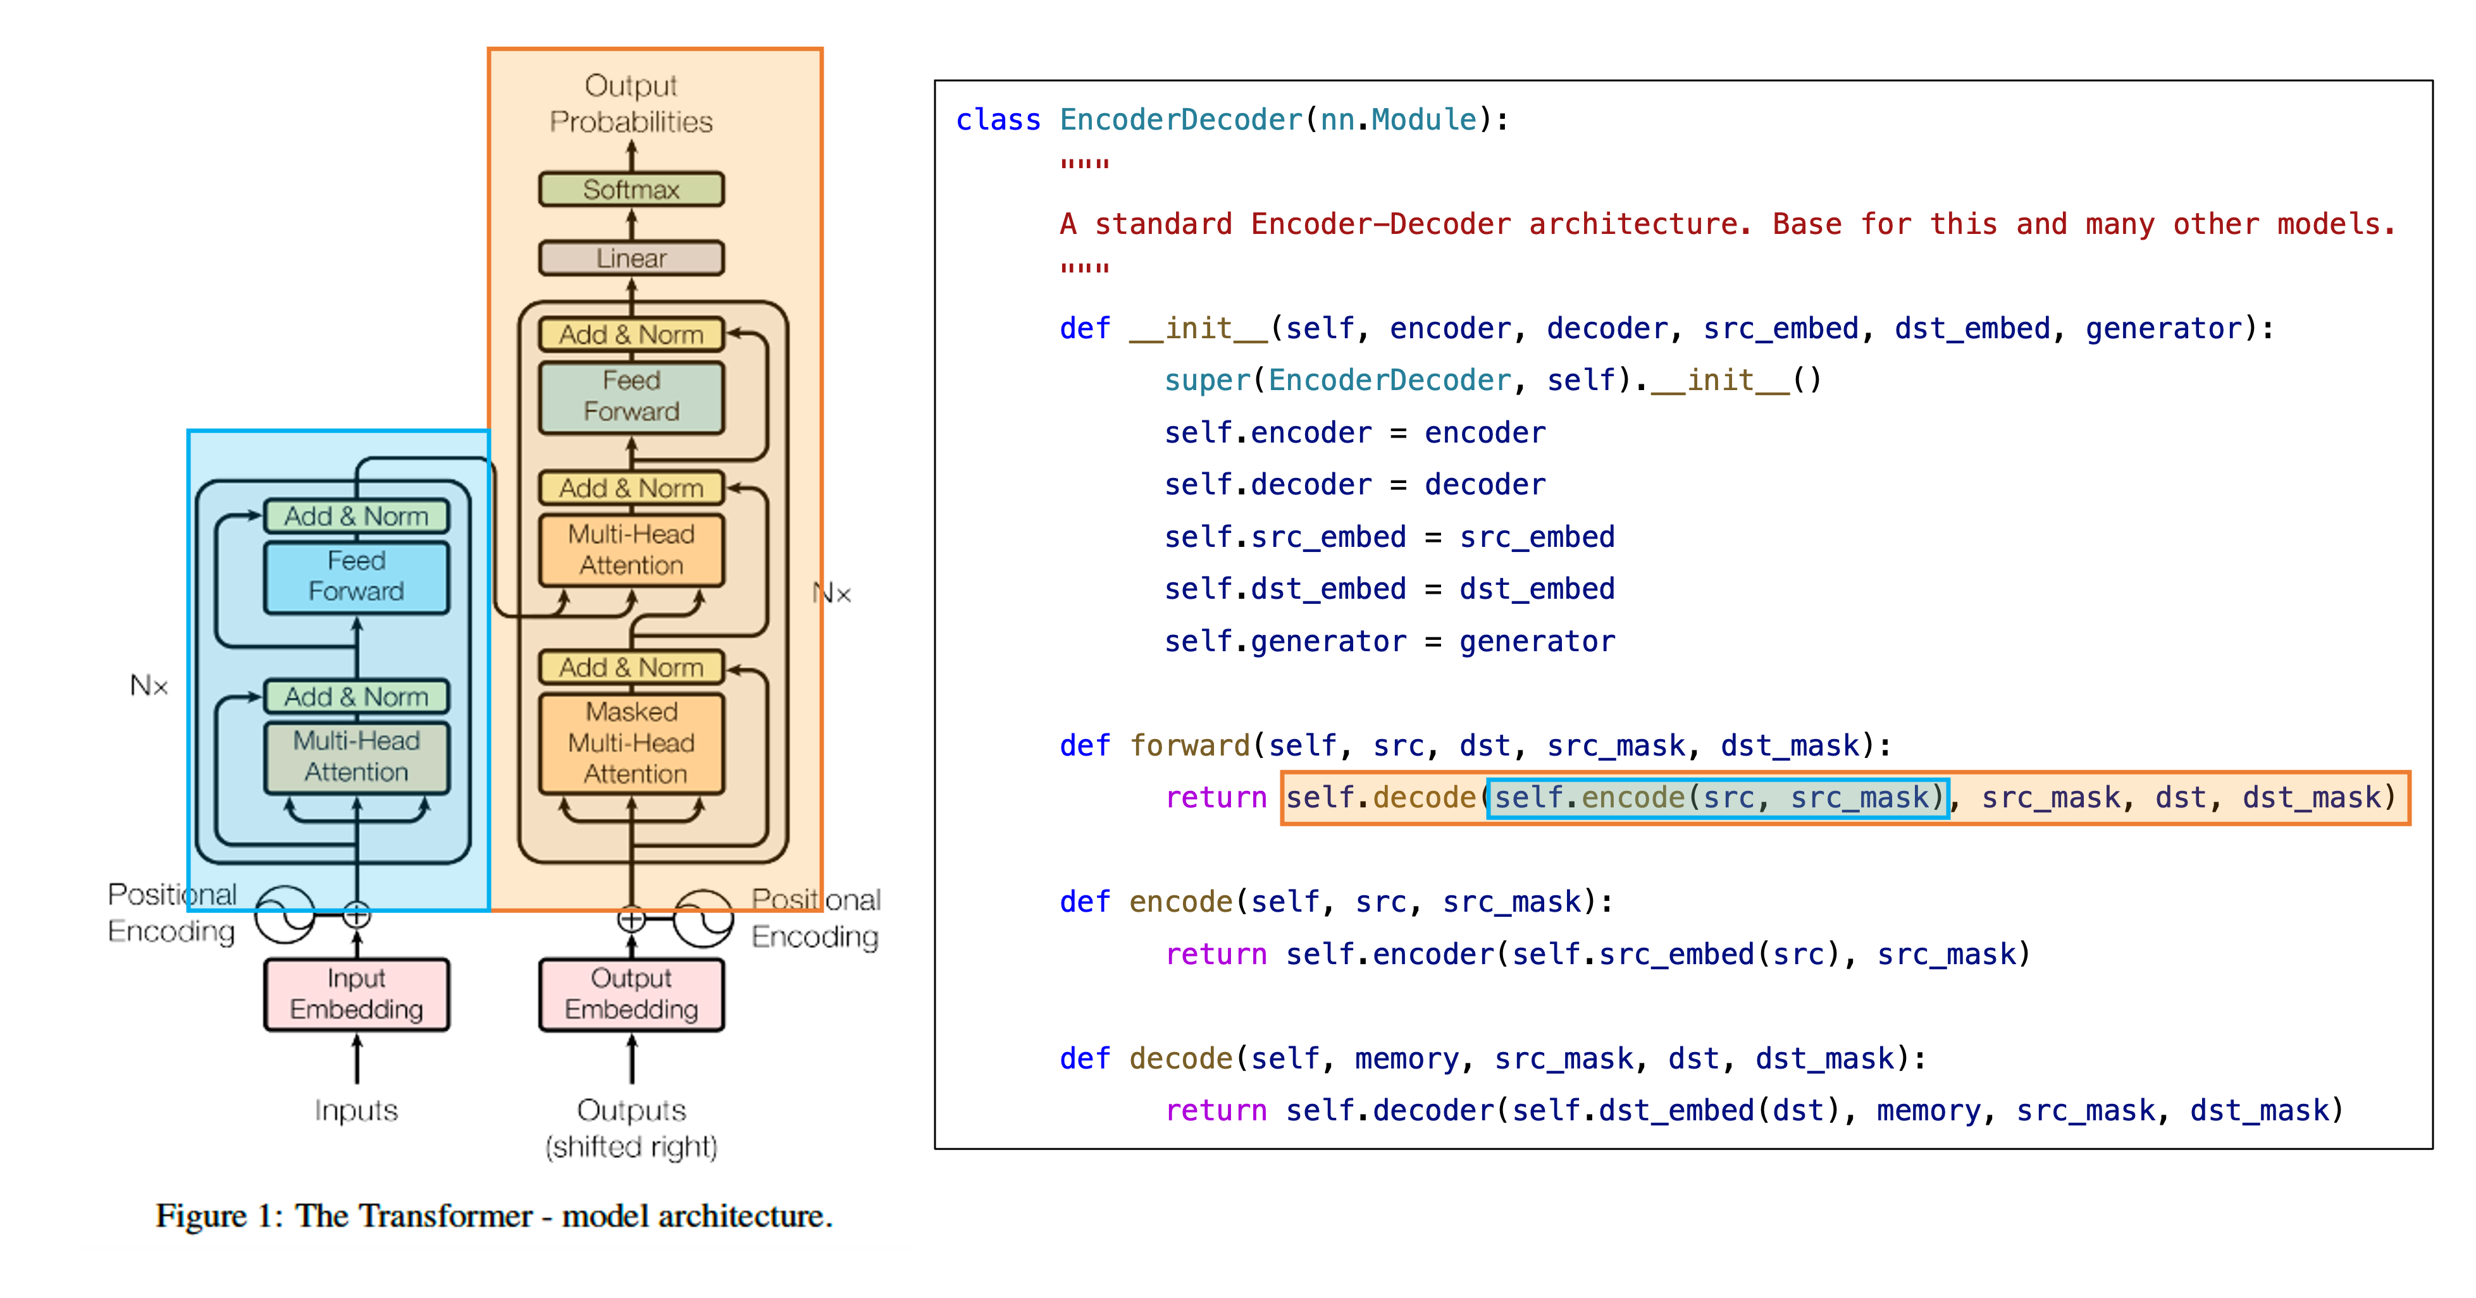
Task: Click the sine-wave circle beside Input Embedding's Positional Encoding
Action: pyautogui.click(x=285, y=915)
